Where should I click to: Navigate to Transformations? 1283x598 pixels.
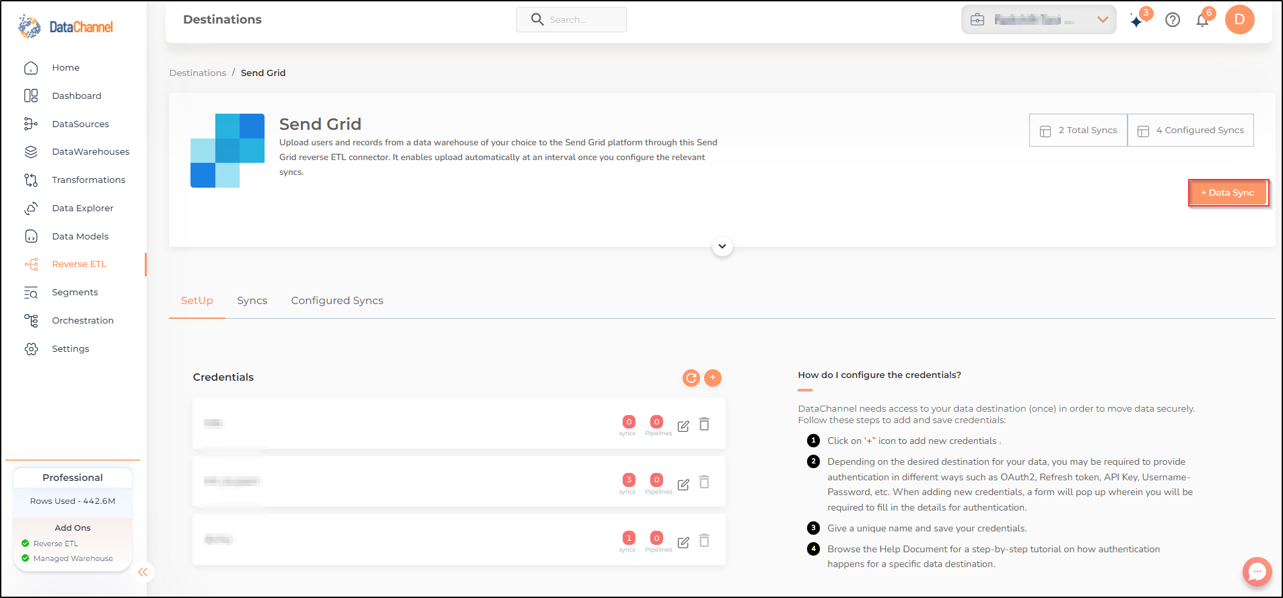pos(88,180)
